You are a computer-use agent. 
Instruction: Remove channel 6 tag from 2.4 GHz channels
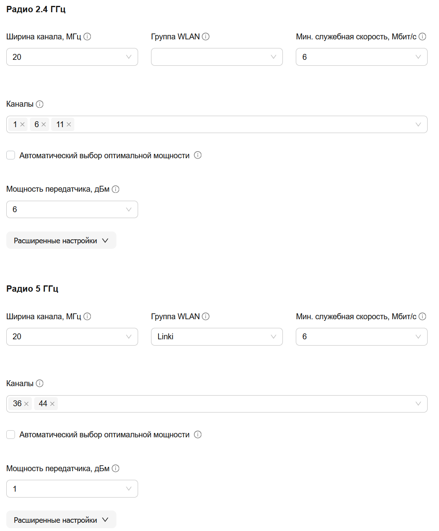44,124
